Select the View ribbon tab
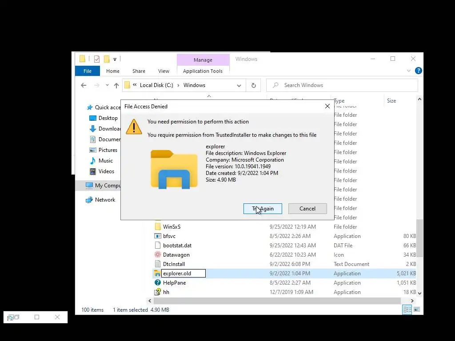Image resolution: width=455 pixels, height=341 pixels. (164, 71)
